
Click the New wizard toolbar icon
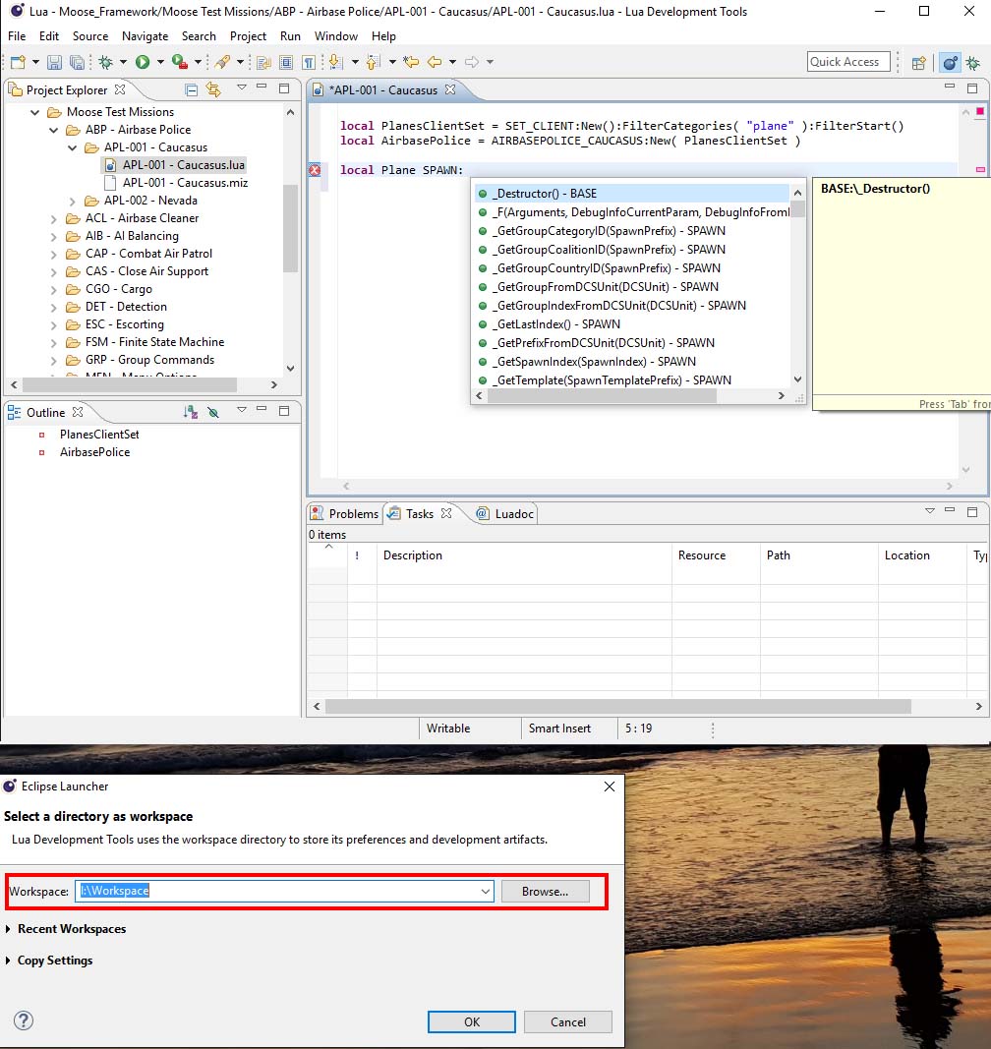point(18,62)
